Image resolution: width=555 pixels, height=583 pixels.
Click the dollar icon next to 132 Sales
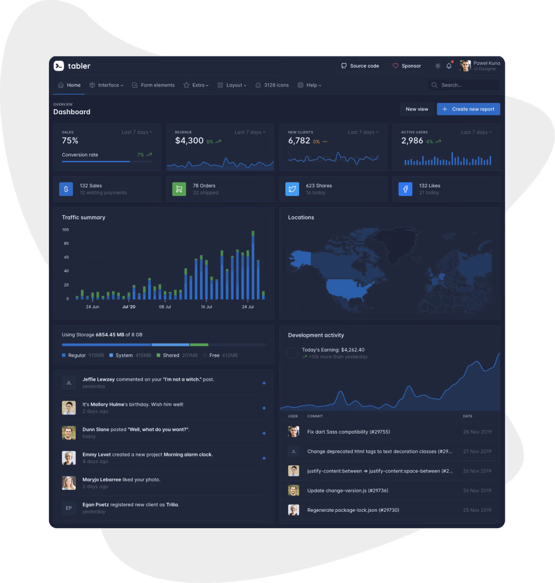click(66, 189)
